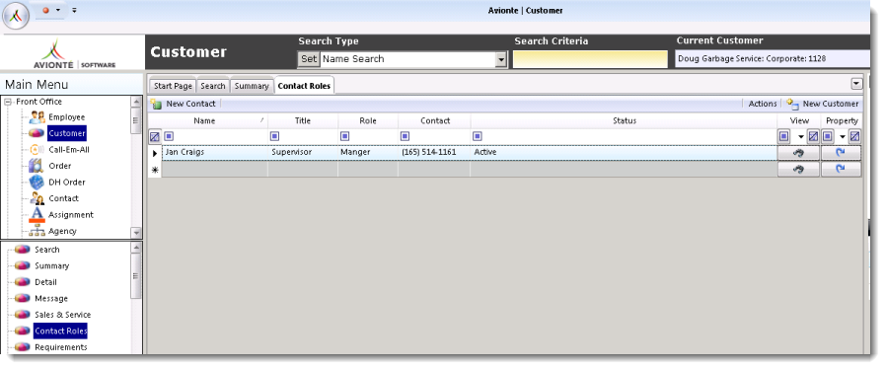
Task: Click the lower menu scrollbar thumb
Action: (136, 276)
